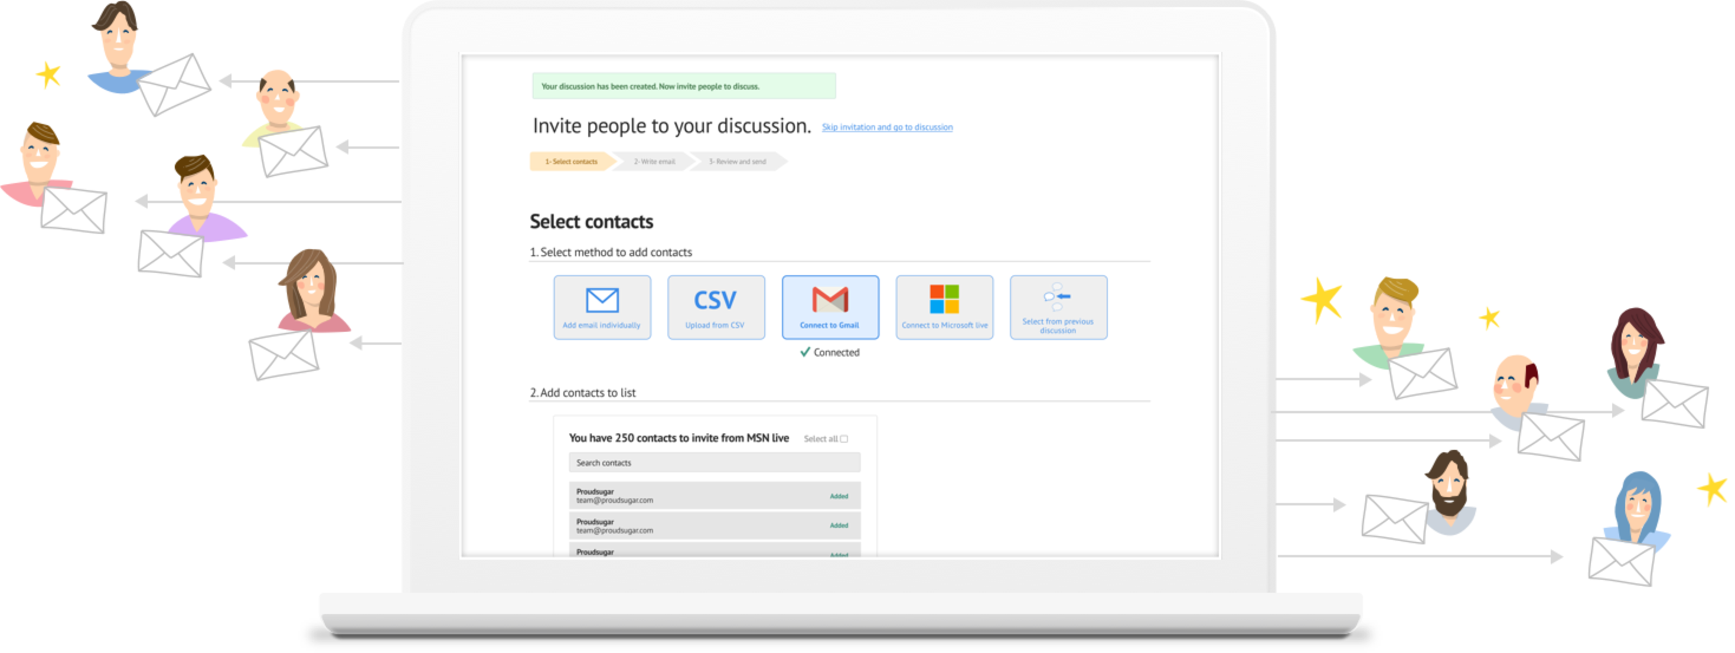Click the Added status in second Proudsugar row
The width and height of the screenshot is (1735, 653).
[839, 526]
